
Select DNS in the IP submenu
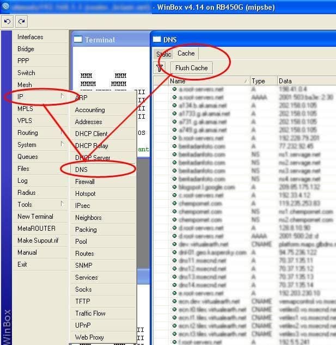(103, 170)
